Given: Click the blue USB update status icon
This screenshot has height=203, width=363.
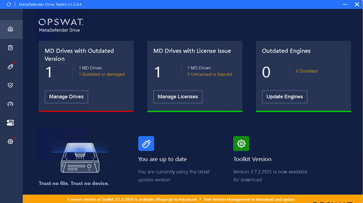Looking at the screenshot, I should click(146, 144).
